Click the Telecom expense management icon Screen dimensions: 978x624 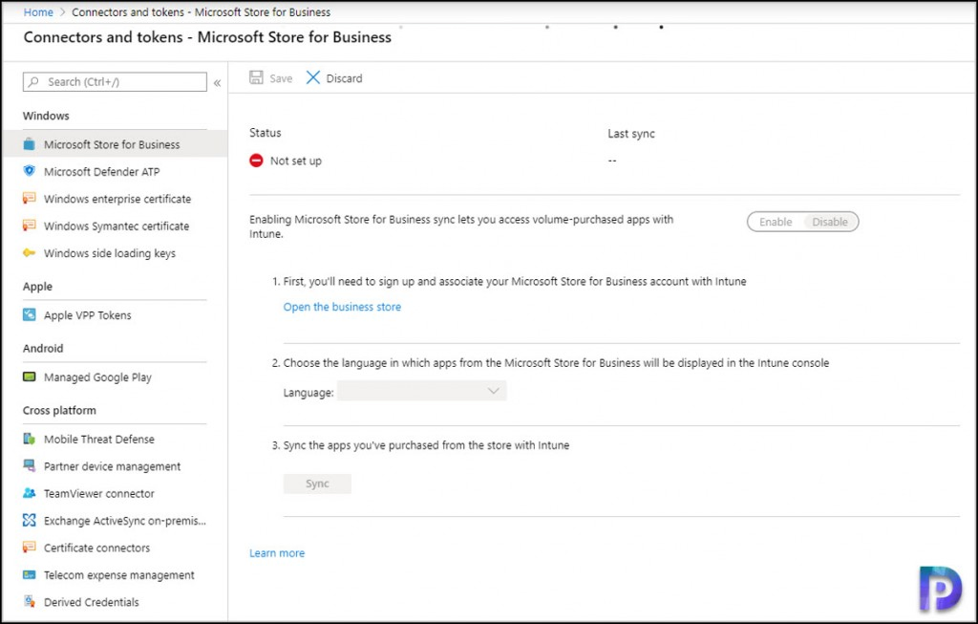[30, 574]
